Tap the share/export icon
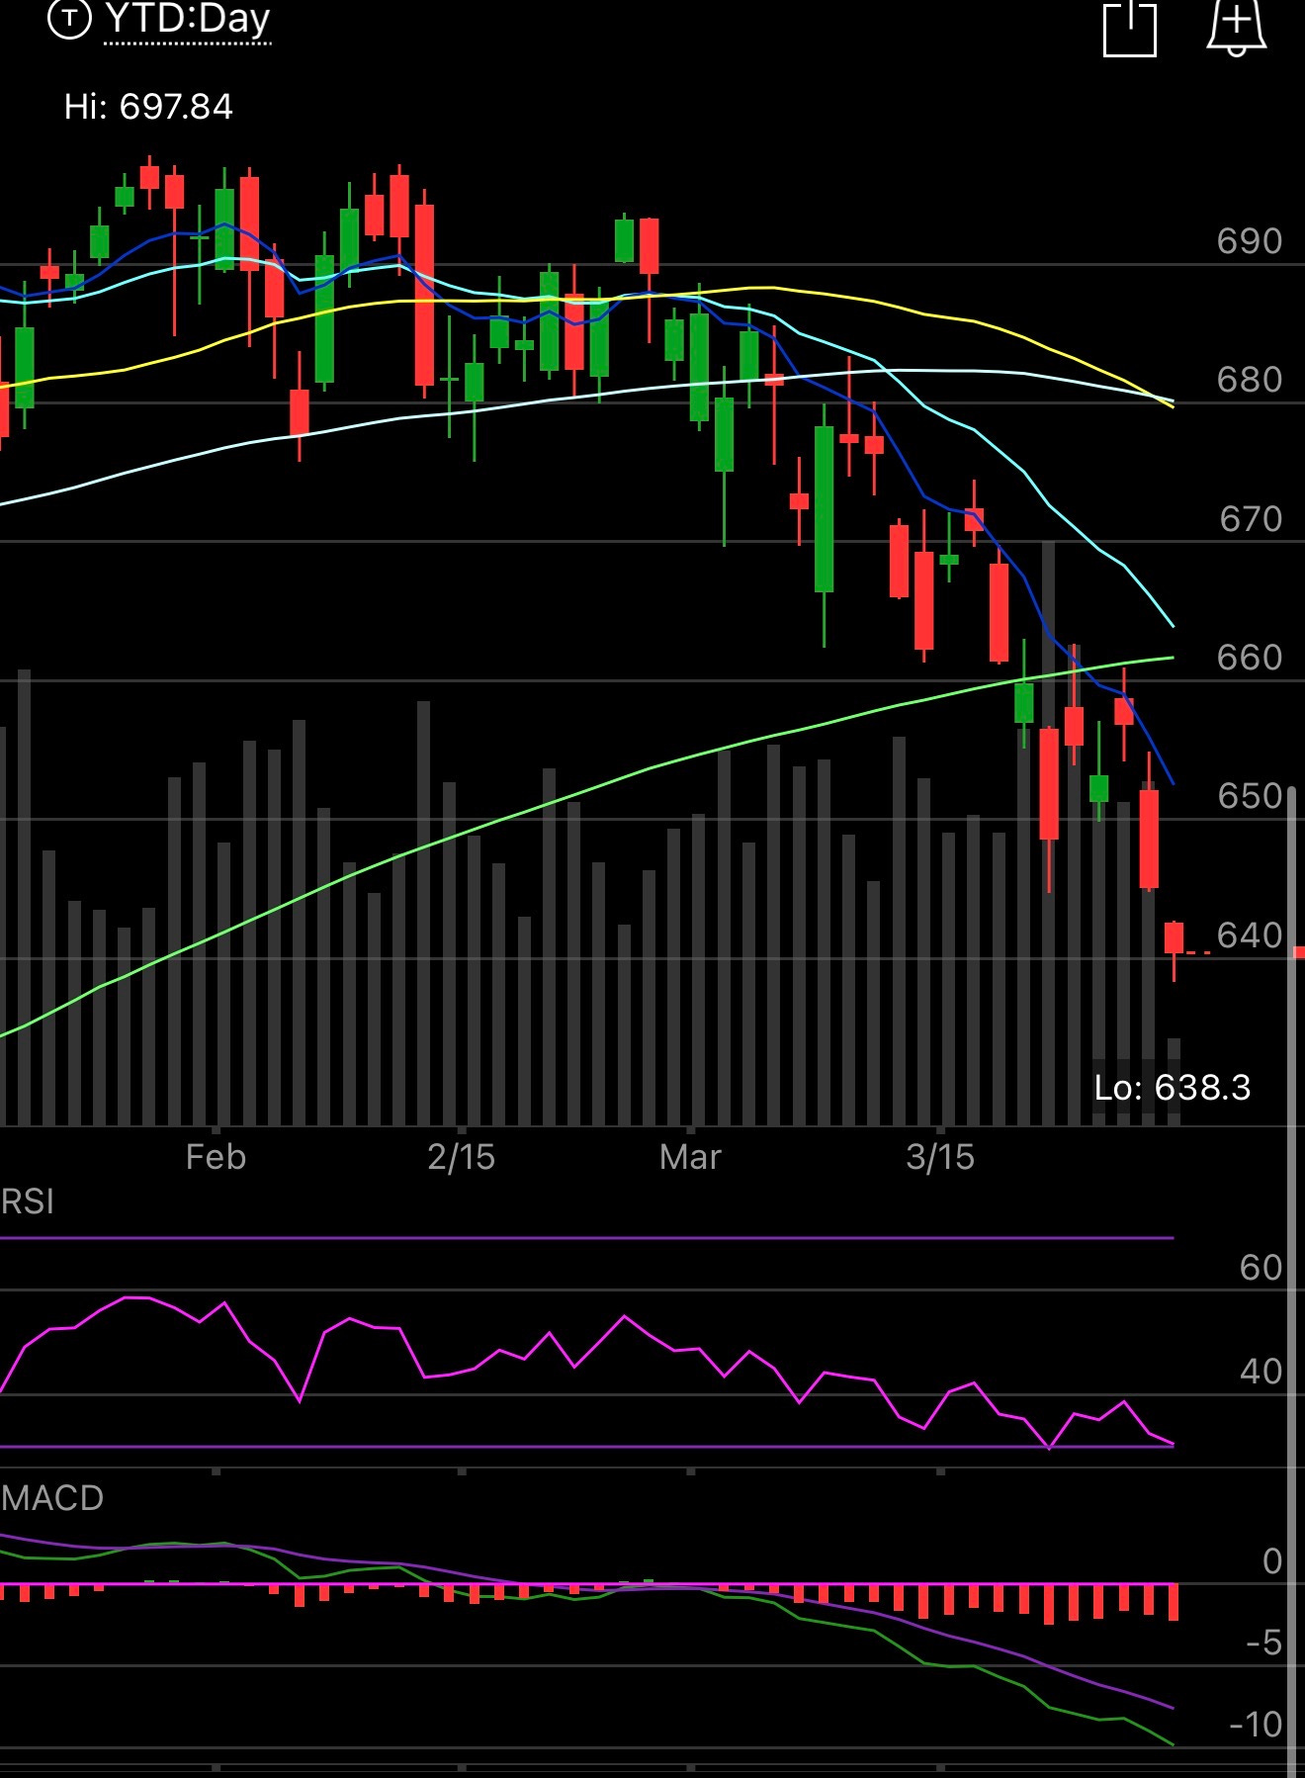Viewport: 1305px width, 1778px height. point(1130,28)
